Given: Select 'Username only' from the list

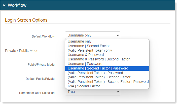Looking at the screenshot, I should [x=80, y=42].
